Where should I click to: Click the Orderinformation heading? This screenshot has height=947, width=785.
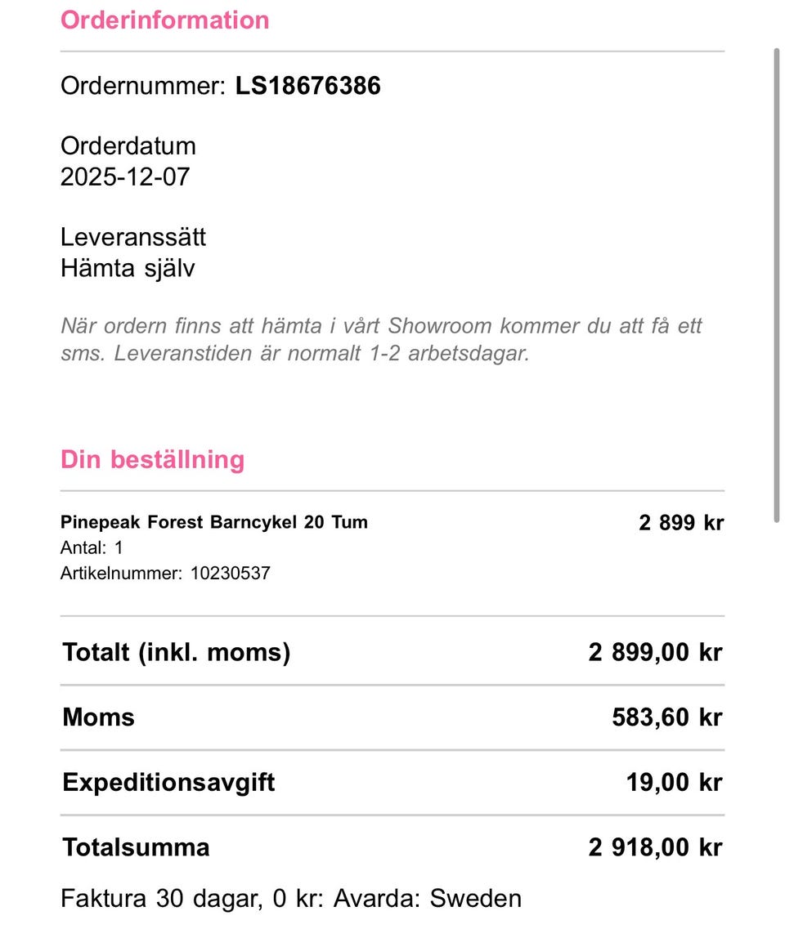(x=164, y=20)
